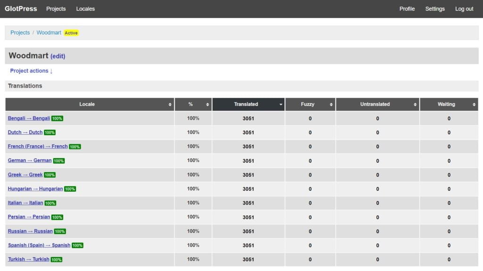483x271 pixels.
Task: Click the Waiting count 0 in Spanish row
Action: click(x=449, y=246)
